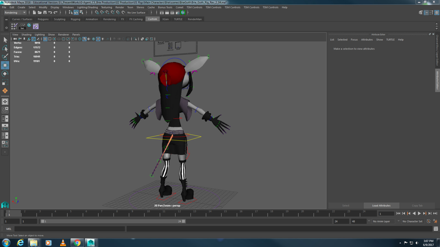The width and height of the screenshot is (440, 247).
Task: Select the Scale tool in the toolbox
Action: [x=5, y=82]
